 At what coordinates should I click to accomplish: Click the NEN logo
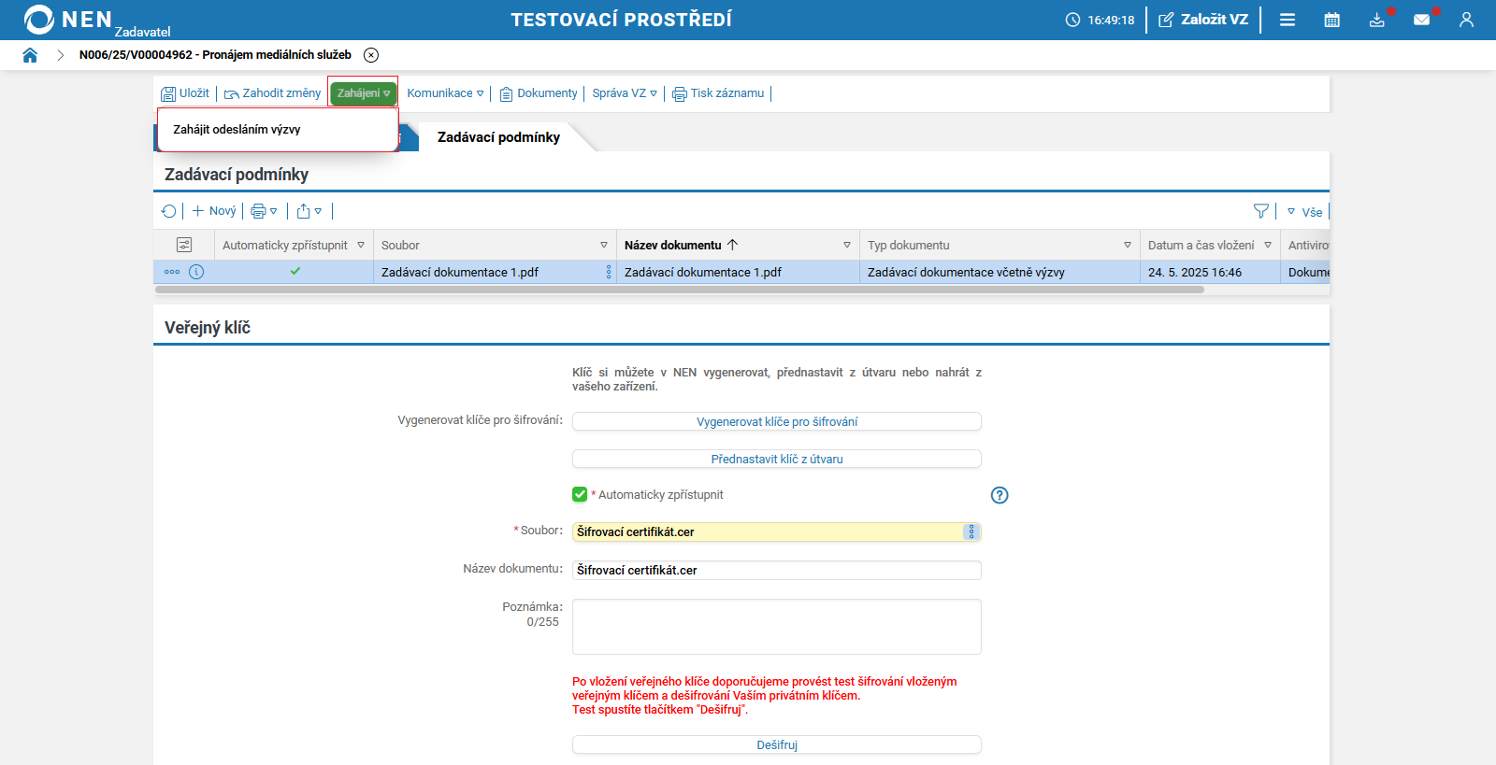coord(68,20)
